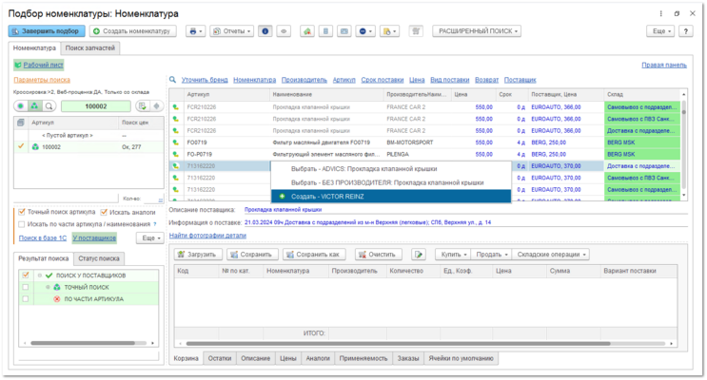Select the first round search mode icon

[x=21, y=106]
